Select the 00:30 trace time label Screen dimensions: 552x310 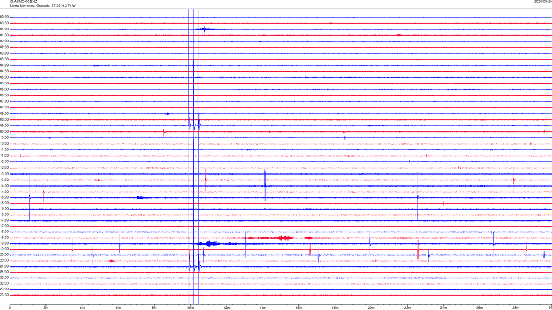pos(4,23)
